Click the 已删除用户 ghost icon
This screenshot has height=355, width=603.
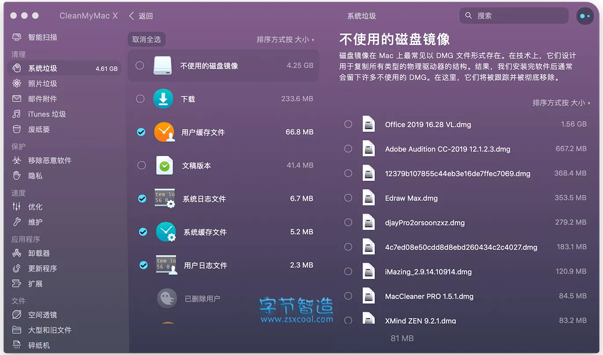(x=167, y=298)
